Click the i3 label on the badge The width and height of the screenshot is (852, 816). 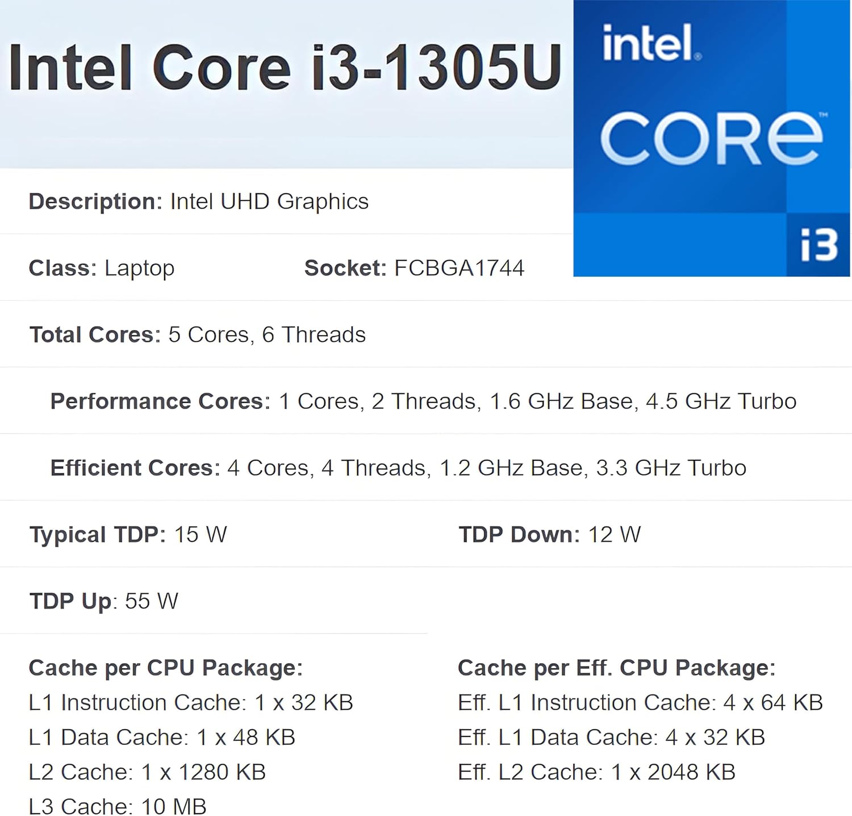[x=818, y=245]
